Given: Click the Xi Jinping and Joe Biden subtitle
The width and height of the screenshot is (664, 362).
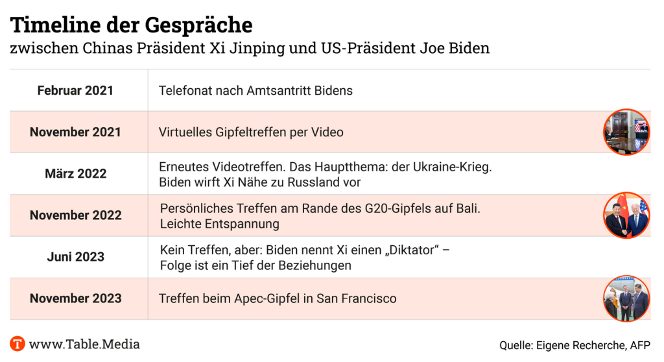Looking at the screenshot, I should tap(250, 49).
